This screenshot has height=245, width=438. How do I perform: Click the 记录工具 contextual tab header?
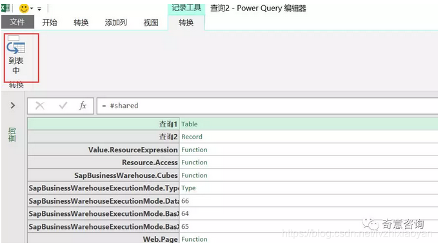click(186, 8)
